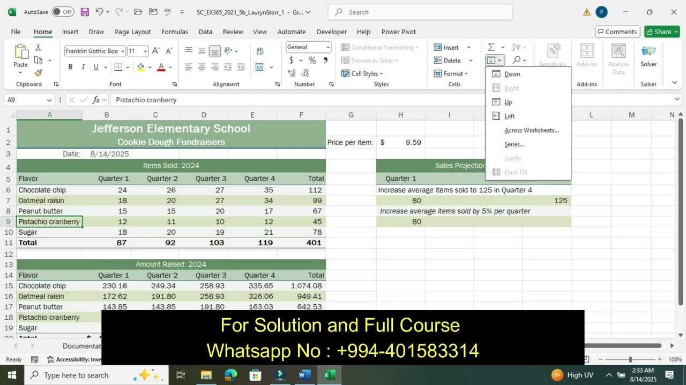The image size is (686, 385).
Task: Toggle Middle Align
Action: (x=202, y=51)
